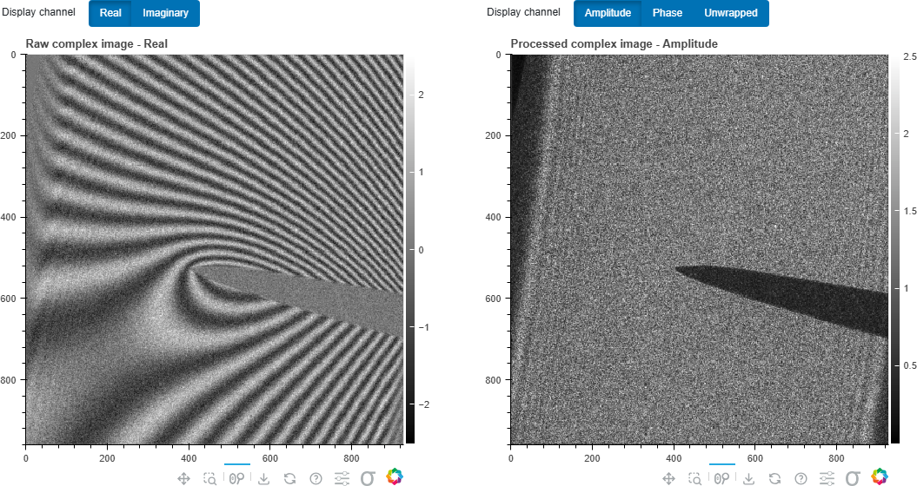Switch processed image to Unwrapped
The width and height of the screenshot is (917, 486).
point(730,13)
